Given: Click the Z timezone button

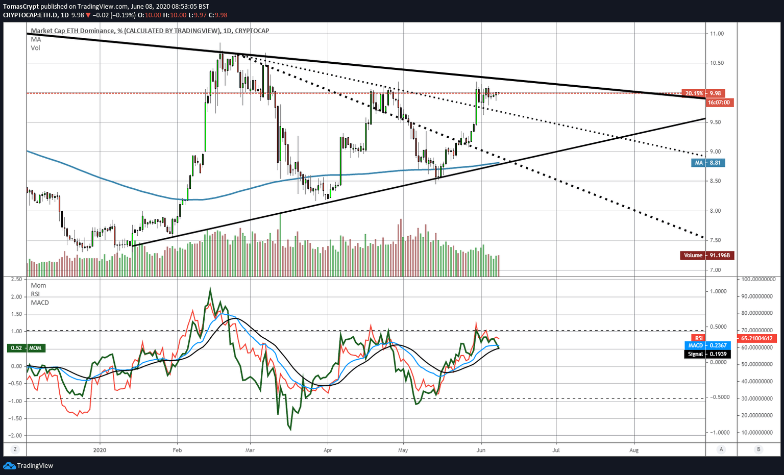Looking at the screenshot, I should (x=15, y=449).
